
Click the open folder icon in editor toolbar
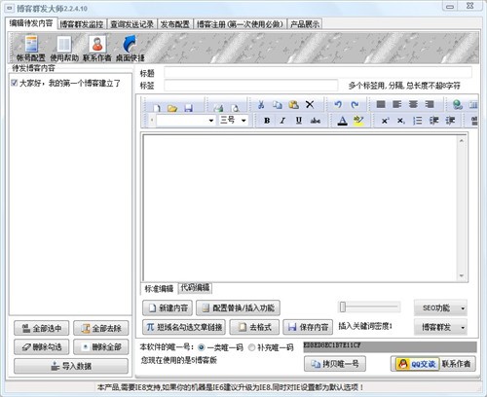pyautogui.click(x=172, y=107)
